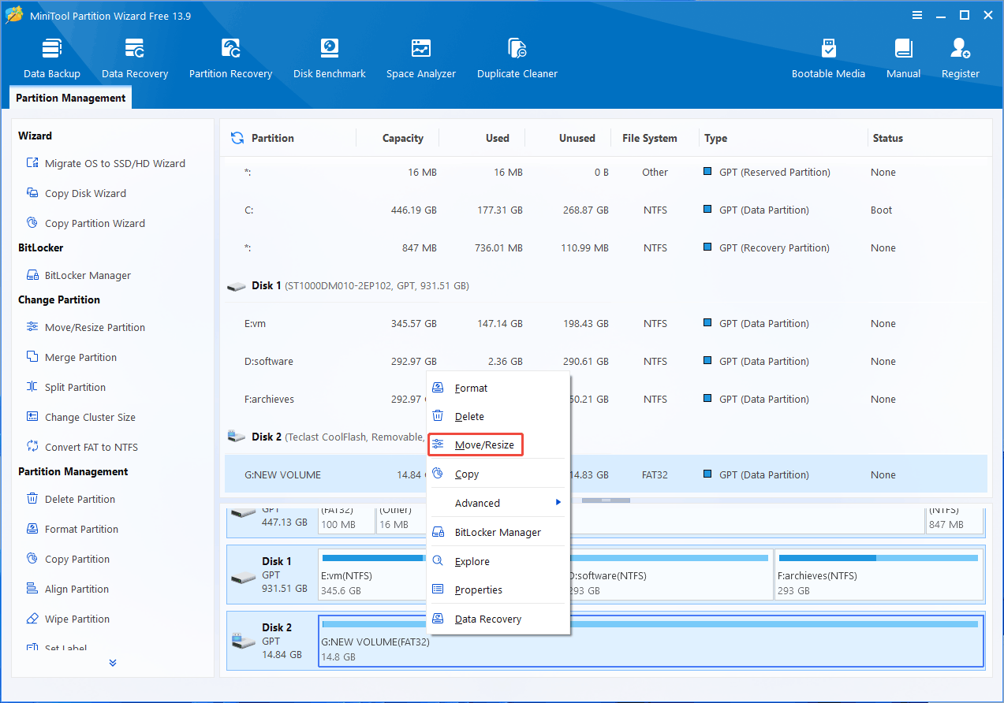Choose Change Cluster Size

pos(80,417)
